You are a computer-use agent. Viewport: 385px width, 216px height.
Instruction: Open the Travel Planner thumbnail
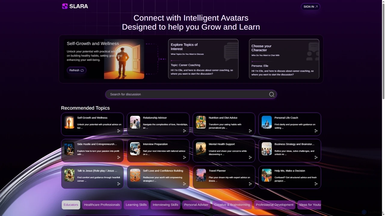pos(201,175)
